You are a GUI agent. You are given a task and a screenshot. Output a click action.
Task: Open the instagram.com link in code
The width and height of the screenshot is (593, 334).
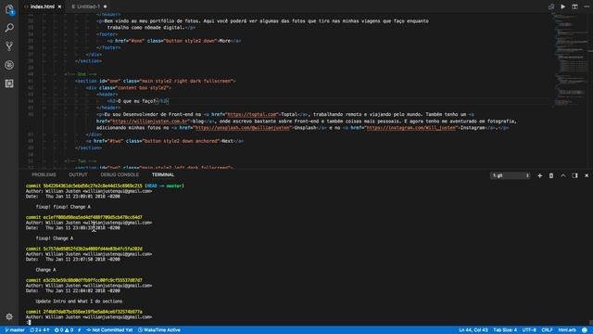[411, 128]
